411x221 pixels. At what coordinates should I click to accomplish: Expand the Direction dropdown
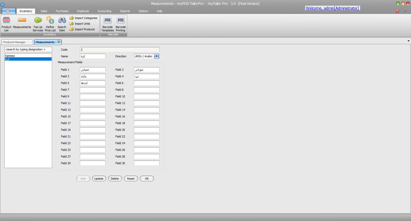click(x=156, y=56)
